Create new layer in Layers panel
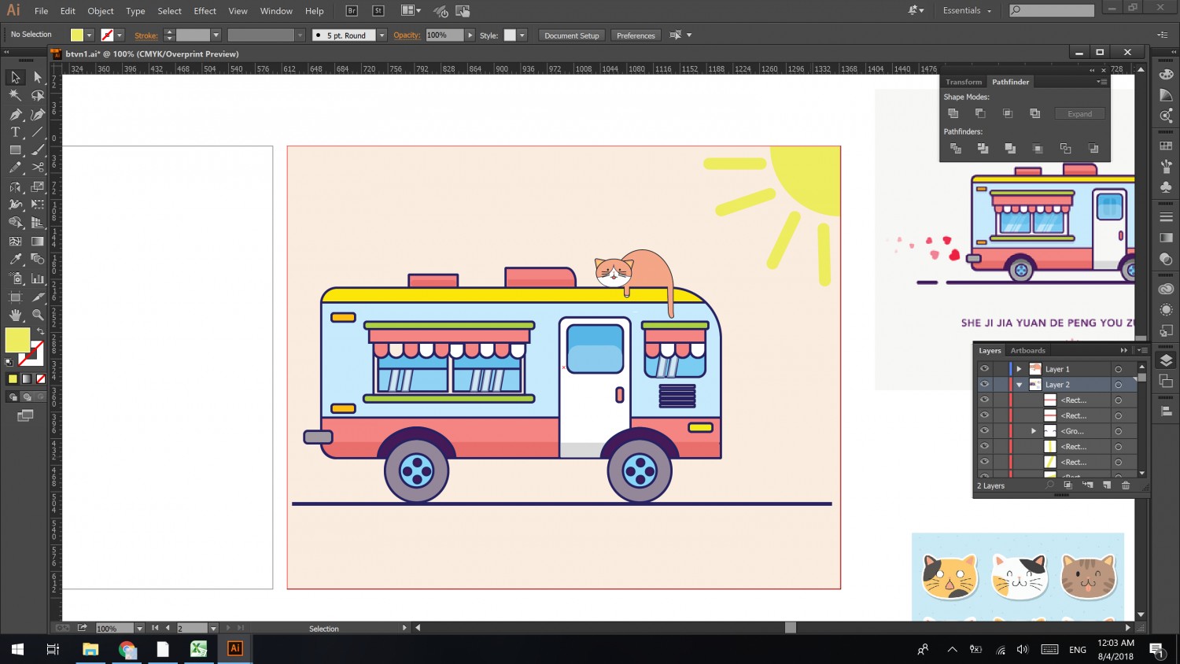This screenshot has width=1180, height=664. click(1107, 485)
